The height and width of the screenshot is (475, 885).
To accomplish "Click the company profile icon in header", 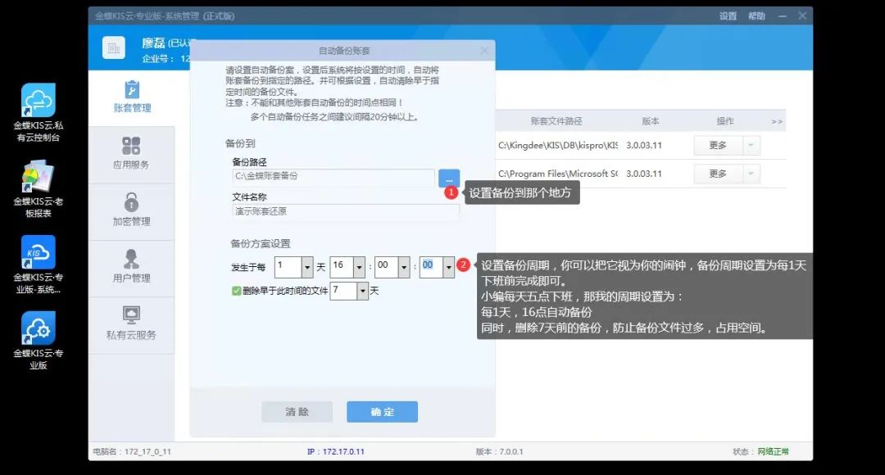I will click(x=113, y=48).
